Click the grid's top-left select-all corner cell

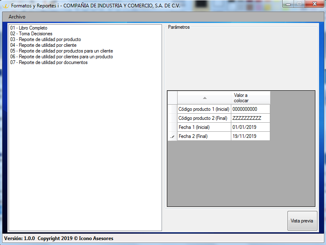pyautogui.click(x=172, y=98)
